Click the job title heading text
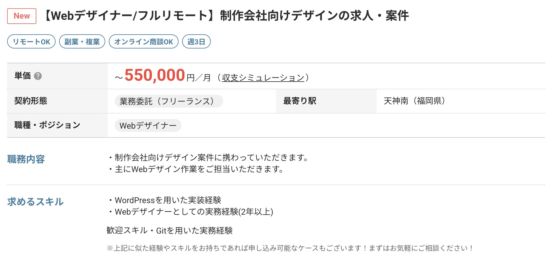554x259 pixels. [226, 16]
